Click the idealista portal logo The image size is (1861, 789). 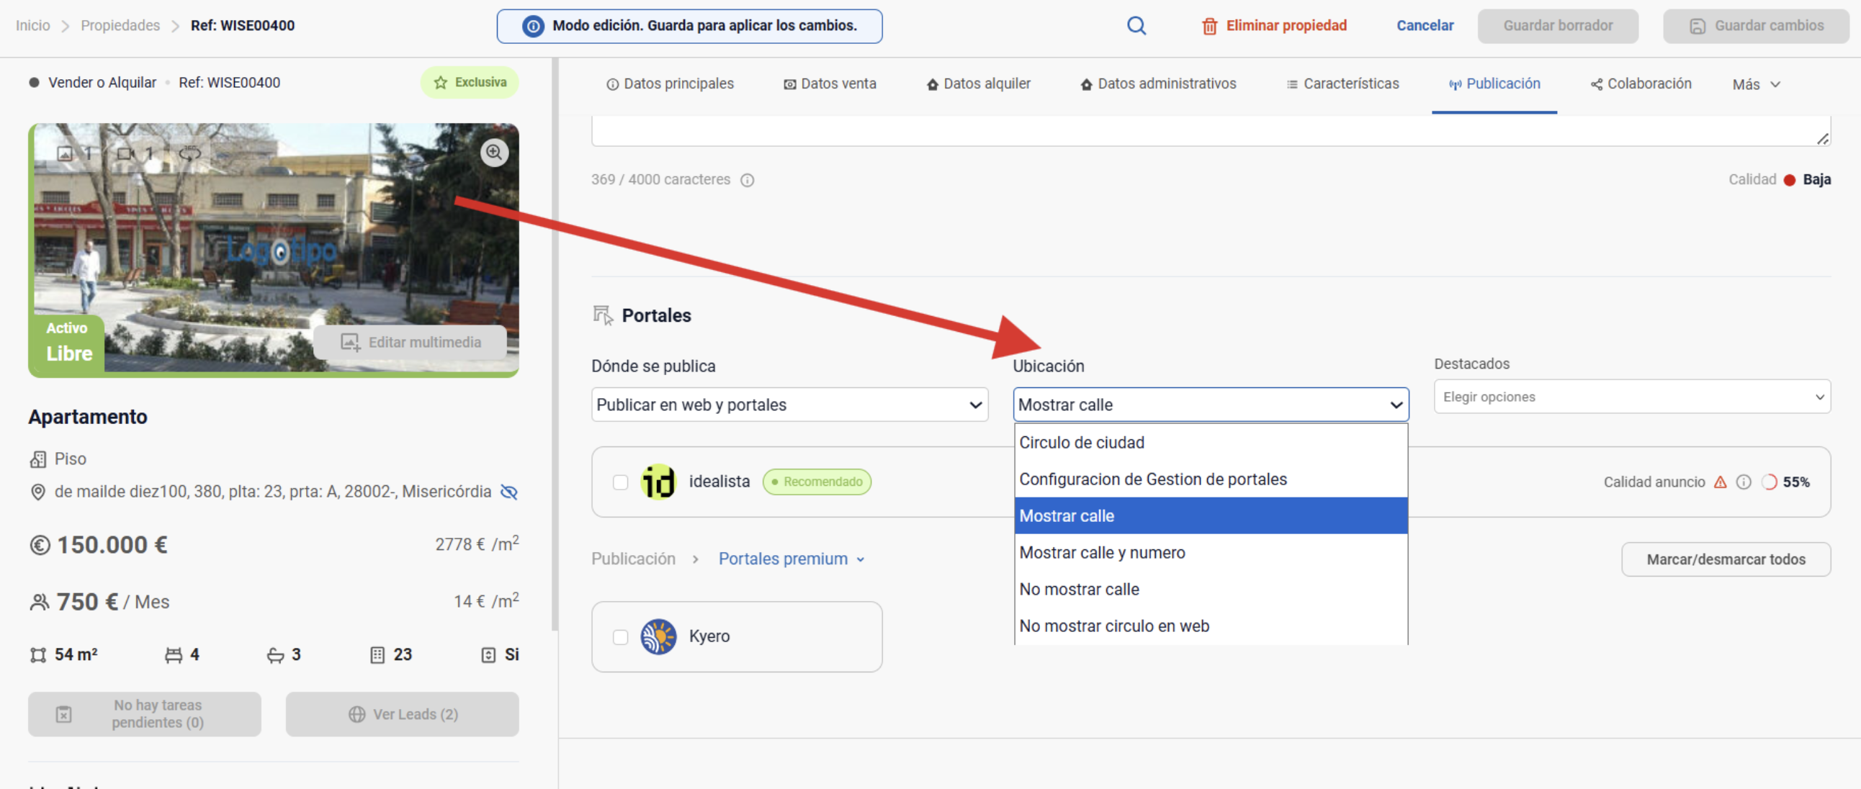coord(658,482)
